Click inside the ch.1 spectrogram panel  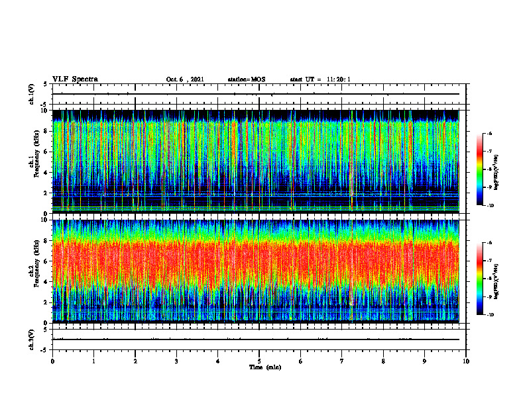[x=255, y=161]
